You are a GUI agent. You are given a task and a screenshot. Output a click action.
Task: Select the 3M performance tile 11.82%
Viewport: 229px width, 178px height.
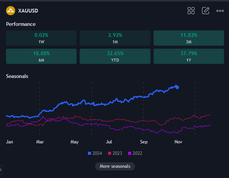coord(189,38)
